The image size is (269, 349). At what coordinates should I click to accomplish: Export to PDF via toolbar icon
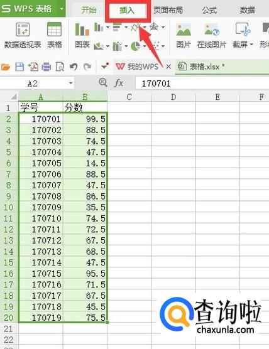point(33,67)
